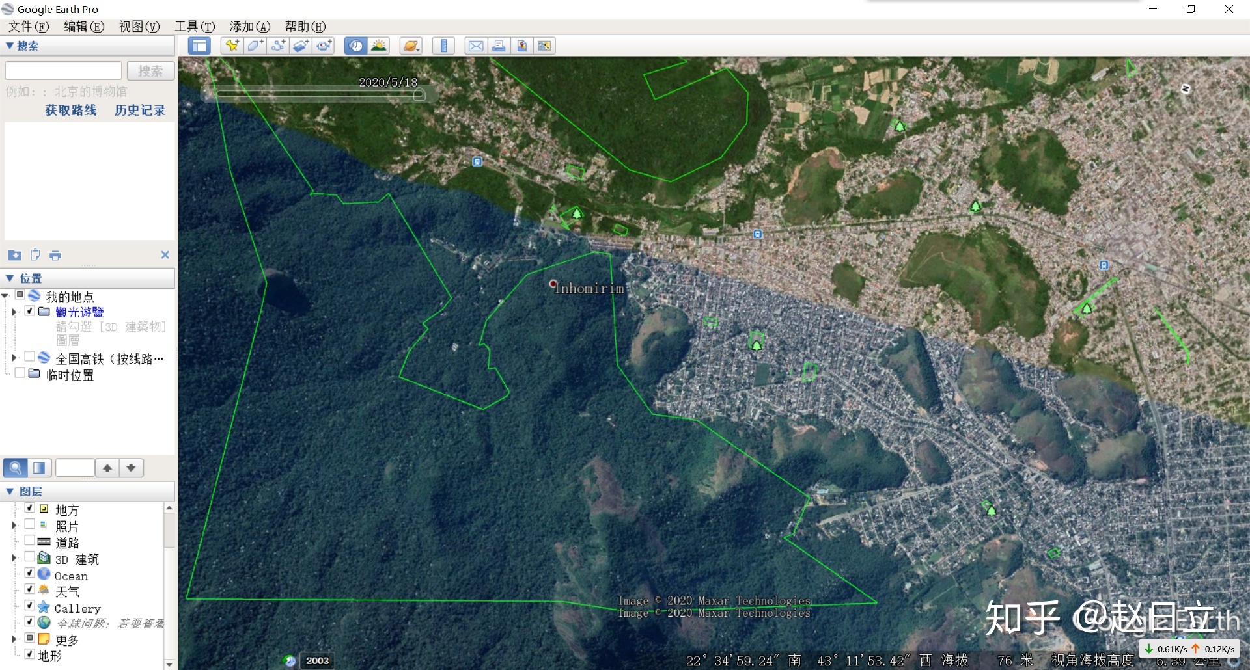The width and height of the screenshot is (1250, 670).
Task: Check the 临时位置 folder checkbox
Action: pyautogui.click(x=20, y=373)
